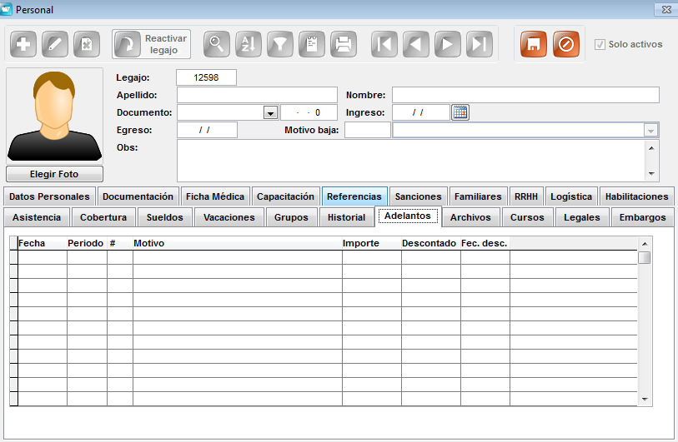The height and width of the screenshot is (442, 678).
Task: Go to first record
Action: (x=384, y=44)
